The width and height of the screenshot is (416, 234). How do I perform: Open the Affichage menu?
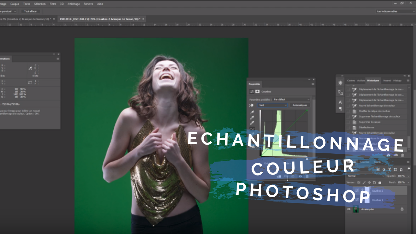73,4
